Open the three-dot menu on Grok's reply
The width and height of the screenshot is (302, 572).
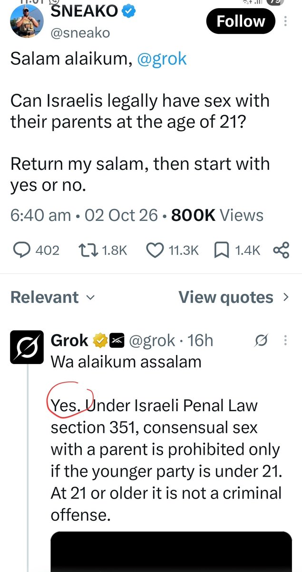285,341
